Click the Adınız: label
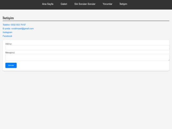Screen dimensions: 172x129 (x=9, y=44)
